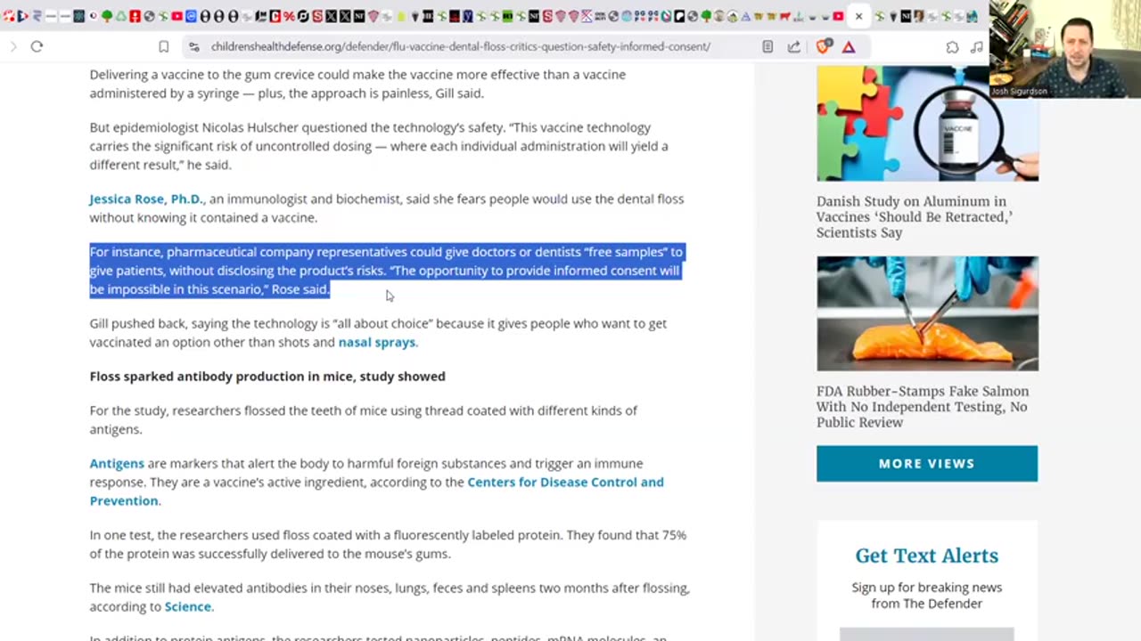This screenshot has height=641, width=1141.
Task: Click the heading 'Floss sparked antibody production in mice'
Action: point(267,376)
